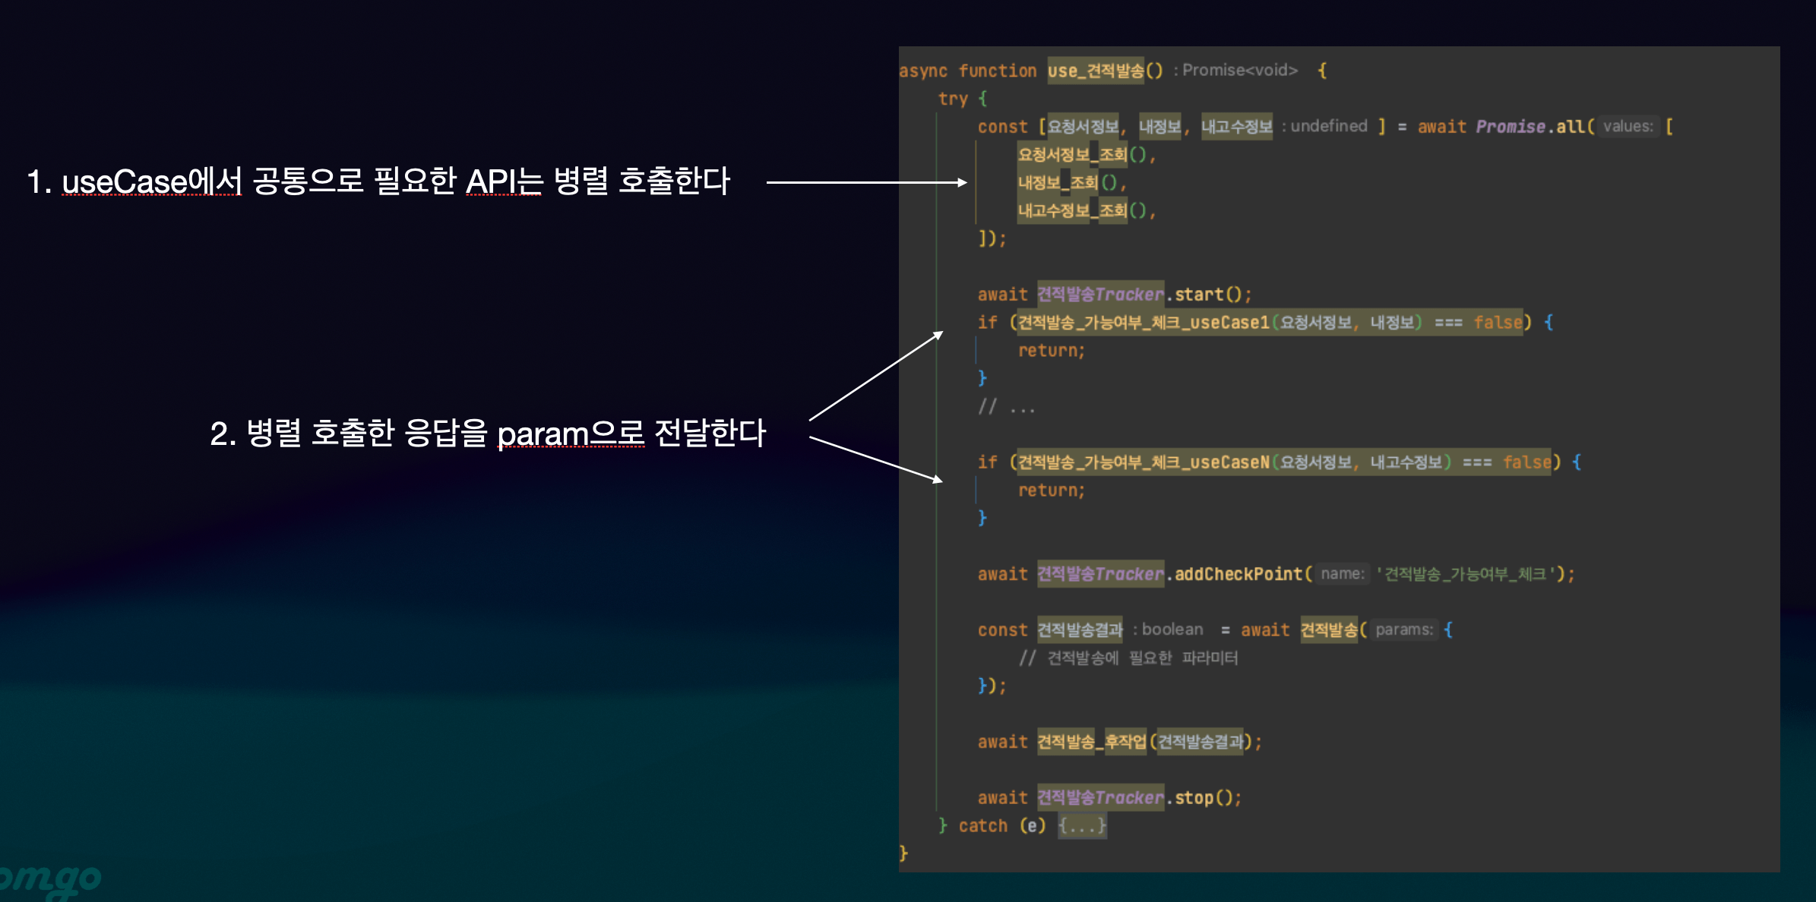Click the use_견적발송 function name

(1096, 71)
